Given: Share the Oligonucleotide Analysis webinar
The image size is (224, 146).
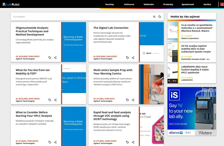Looking at the screenshot, I should coord(55,58).
